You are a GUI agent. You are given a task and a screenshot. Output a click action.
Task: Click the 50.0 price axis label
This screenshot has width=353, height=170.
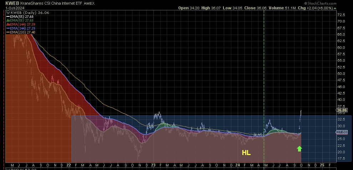[341, 74]
